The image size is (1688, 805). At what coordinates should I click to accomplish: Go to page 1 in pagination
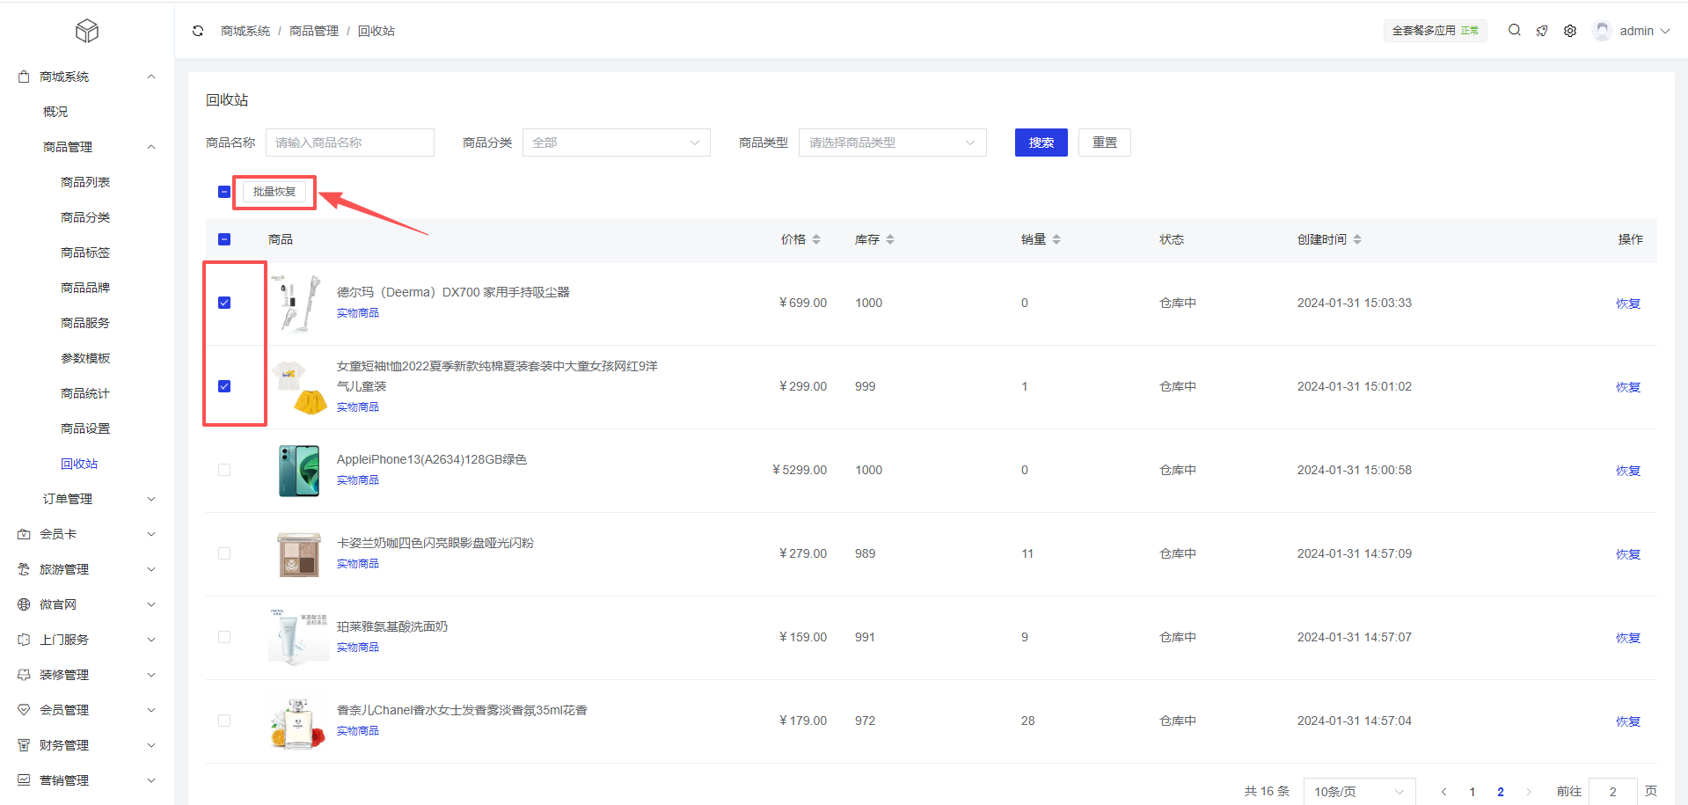point(1472,792)
